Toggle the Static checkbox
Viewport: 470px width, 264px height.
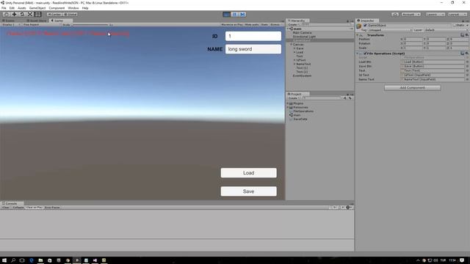[x=454, y=26]
